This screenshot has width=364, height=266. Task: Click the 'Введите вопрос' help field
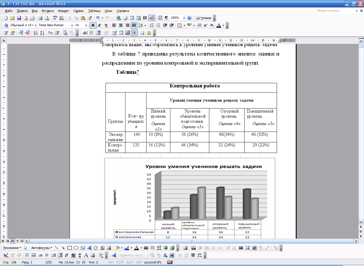336,11
